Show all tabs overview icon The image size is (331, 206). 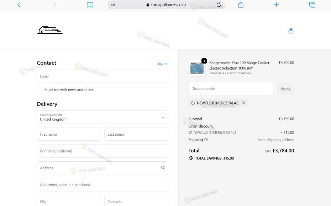click(312, 5)
